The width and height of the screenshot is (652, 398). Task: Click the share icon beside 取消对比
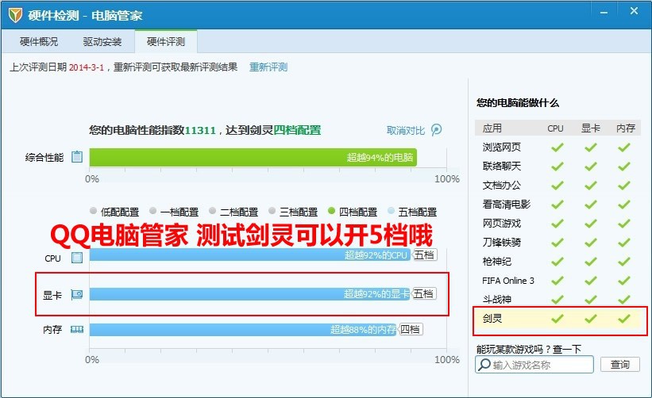[436, 130]
